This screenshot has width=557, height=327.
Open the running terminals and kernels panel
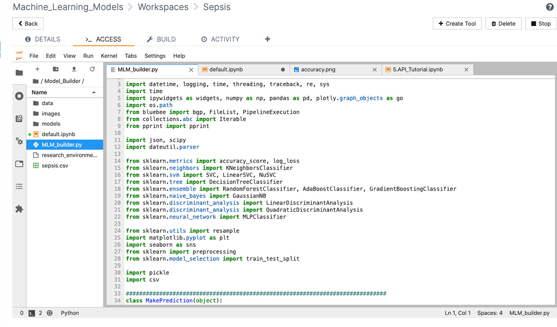(x=19, y=96)
